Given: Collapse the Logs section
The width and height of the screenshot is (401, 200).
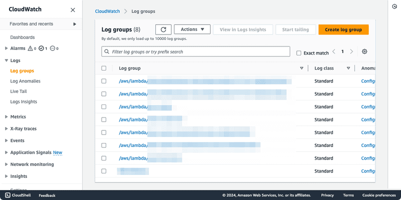Looking at the screenshot, I should point(7,60).
